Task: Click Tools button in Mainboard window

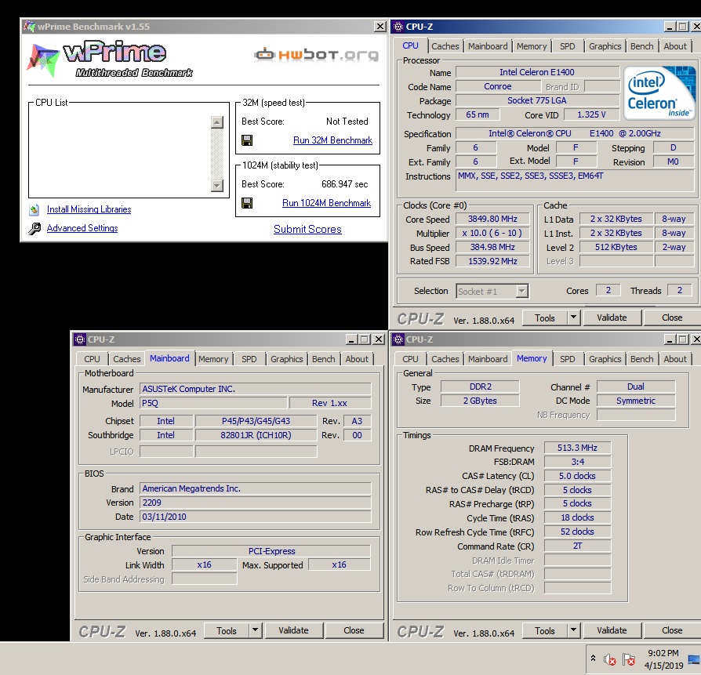Action: tap(226, 630)
